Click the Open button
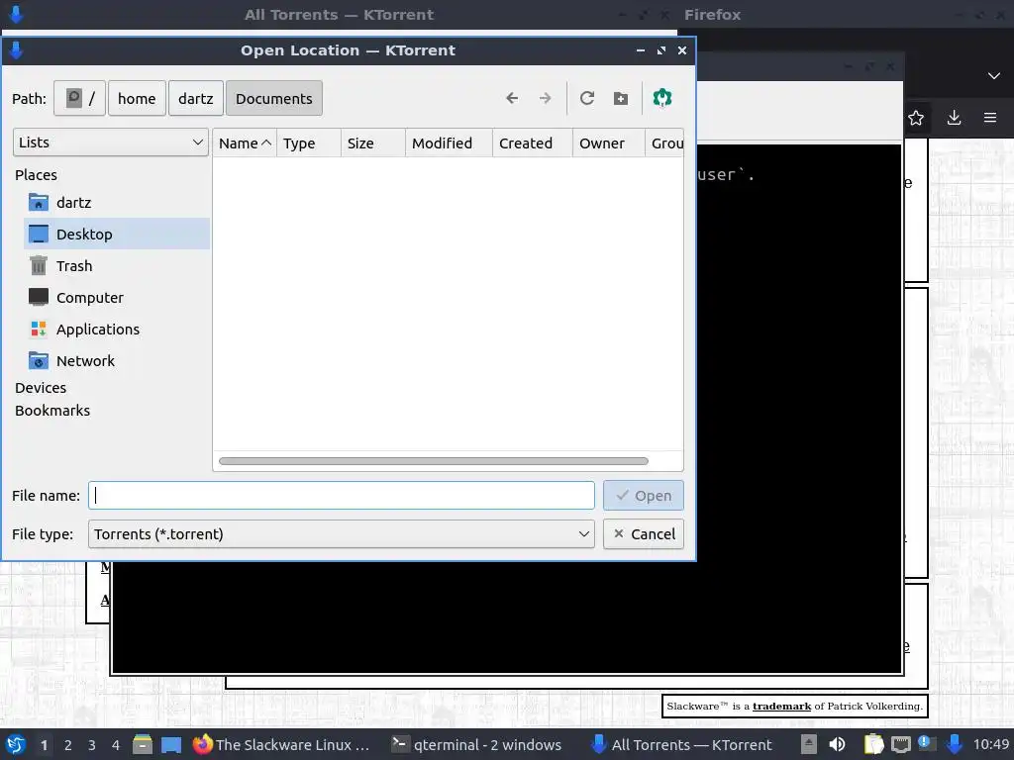1014x760 pixels. [644, 496]
